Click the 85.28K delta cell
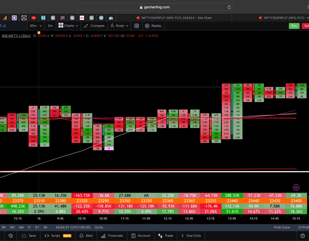The image size is (309, 241). pos(18,196)
